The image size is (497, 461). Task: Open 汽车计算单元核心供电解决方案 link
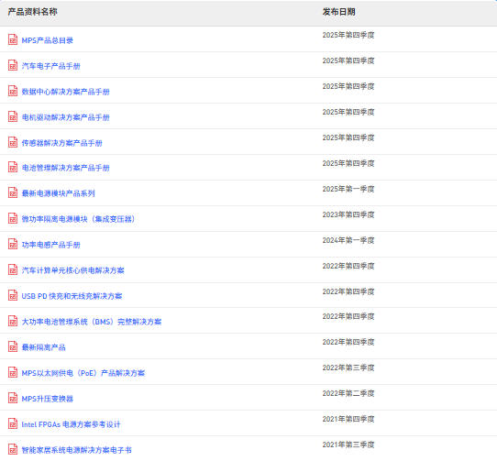pos(73,270)
